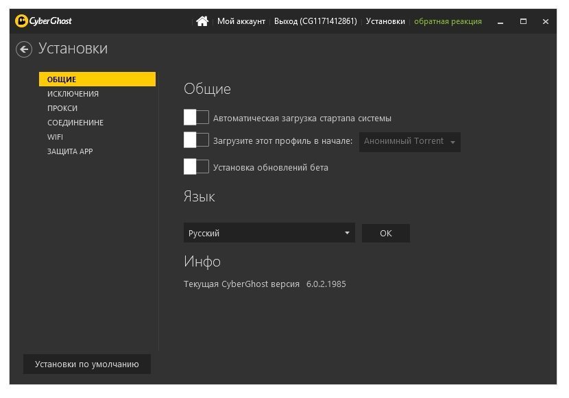
Task: Click the home icon in top bar
Action: tap(202, 21)
